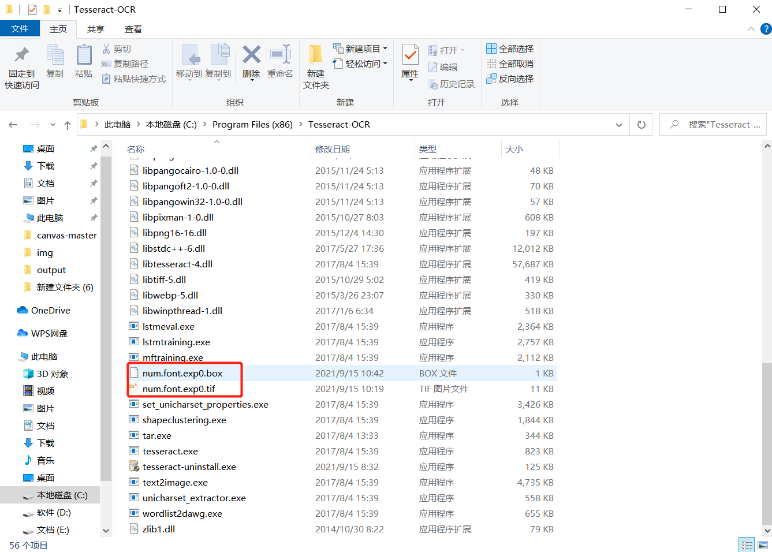Click the quick access toolbar properties checkmark icon
The width and height of the screenshot is (772, 552).
pos(32,10)
